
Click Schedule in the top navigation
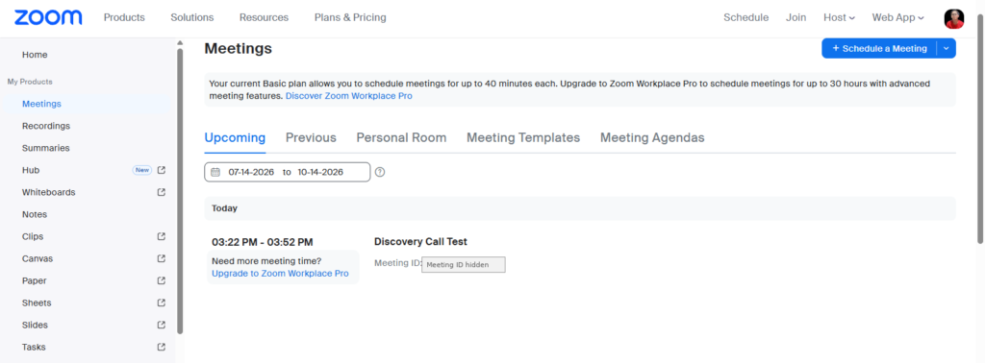(746, 17)
